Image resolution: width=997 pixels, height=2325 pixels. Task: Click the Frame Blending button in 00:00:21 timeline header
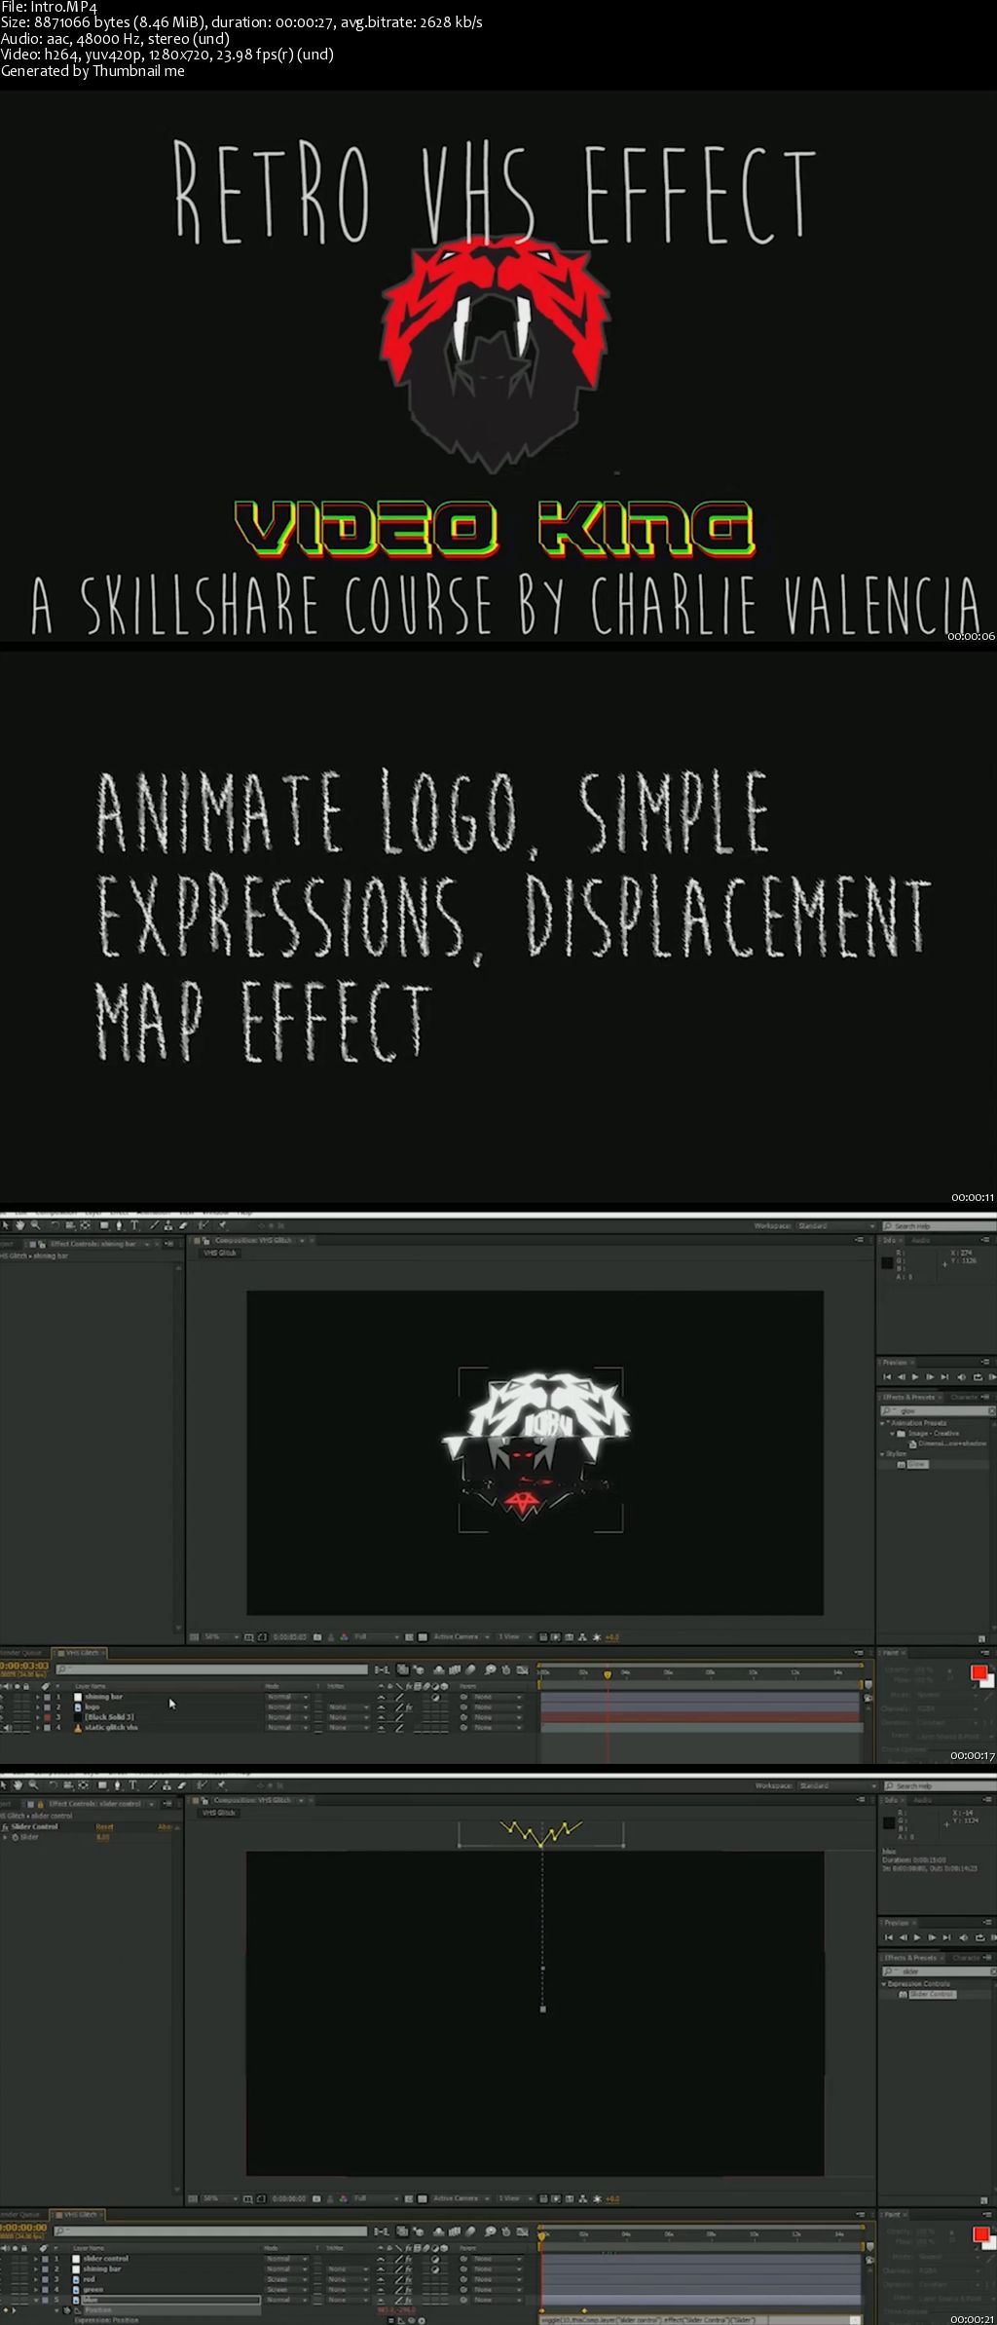coord(455,2231)
